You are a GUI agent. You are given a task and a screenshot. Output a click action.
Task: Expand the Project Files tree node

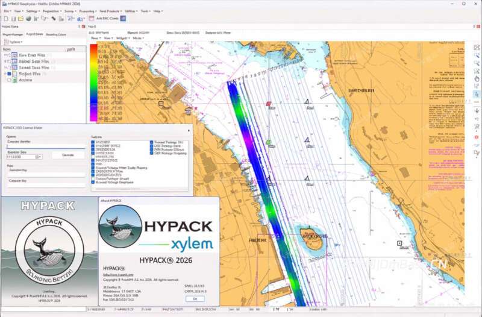[x=5, y=74]
